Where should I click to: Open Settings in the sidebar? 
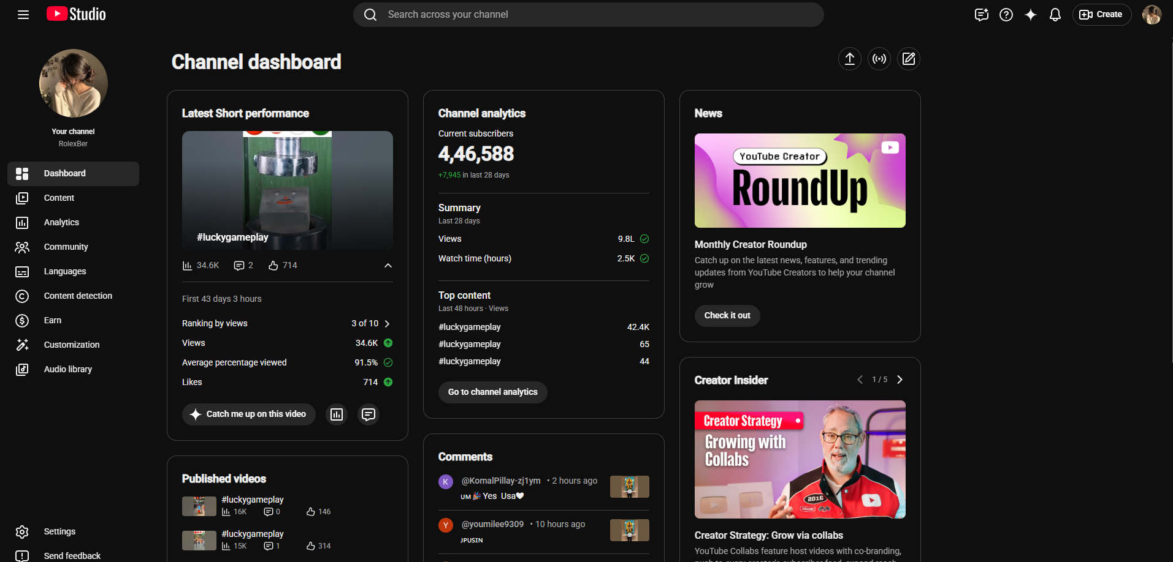pyautogui.click(x=73, y=531)
